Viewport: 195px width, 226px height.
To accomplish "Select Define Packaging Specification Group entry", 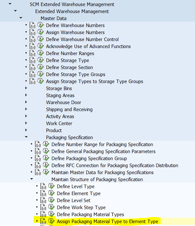I will tap(89, 159).
